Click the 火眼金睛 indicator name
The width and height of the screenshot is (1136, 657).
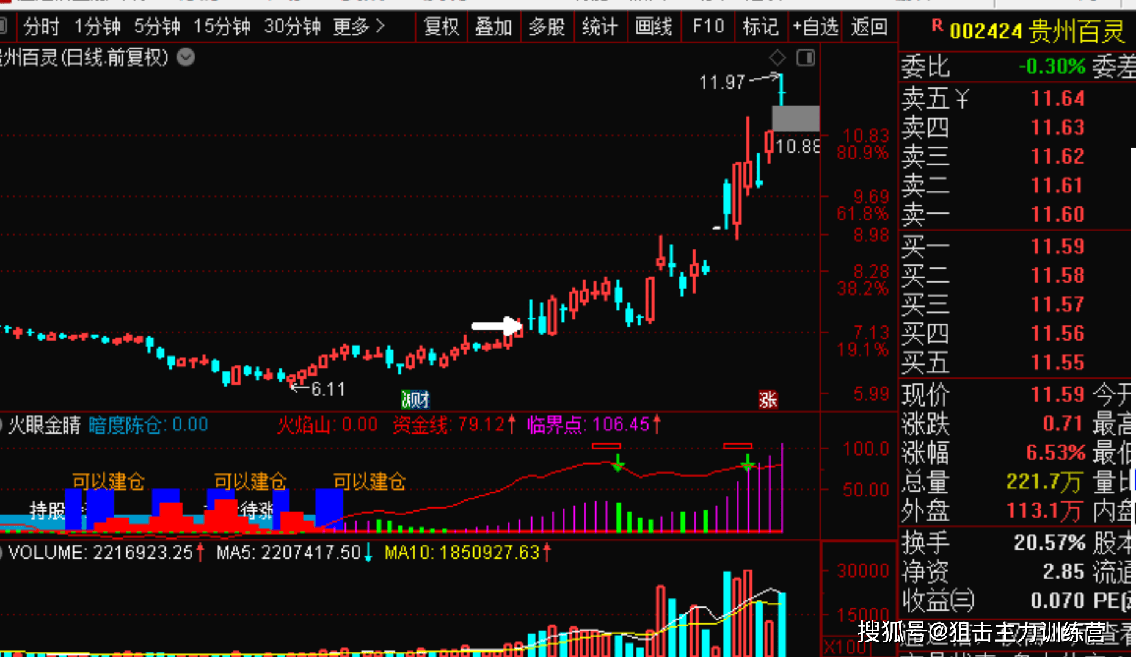pos(44,425)
